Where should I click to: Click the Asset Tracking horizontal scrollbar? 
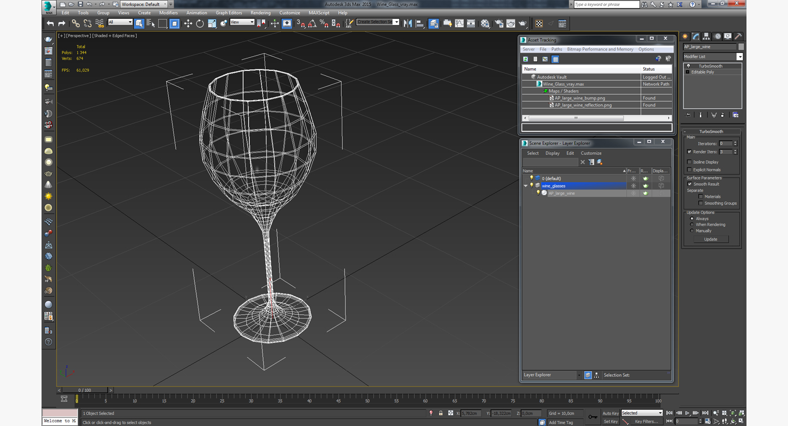(x=596, y=118)
